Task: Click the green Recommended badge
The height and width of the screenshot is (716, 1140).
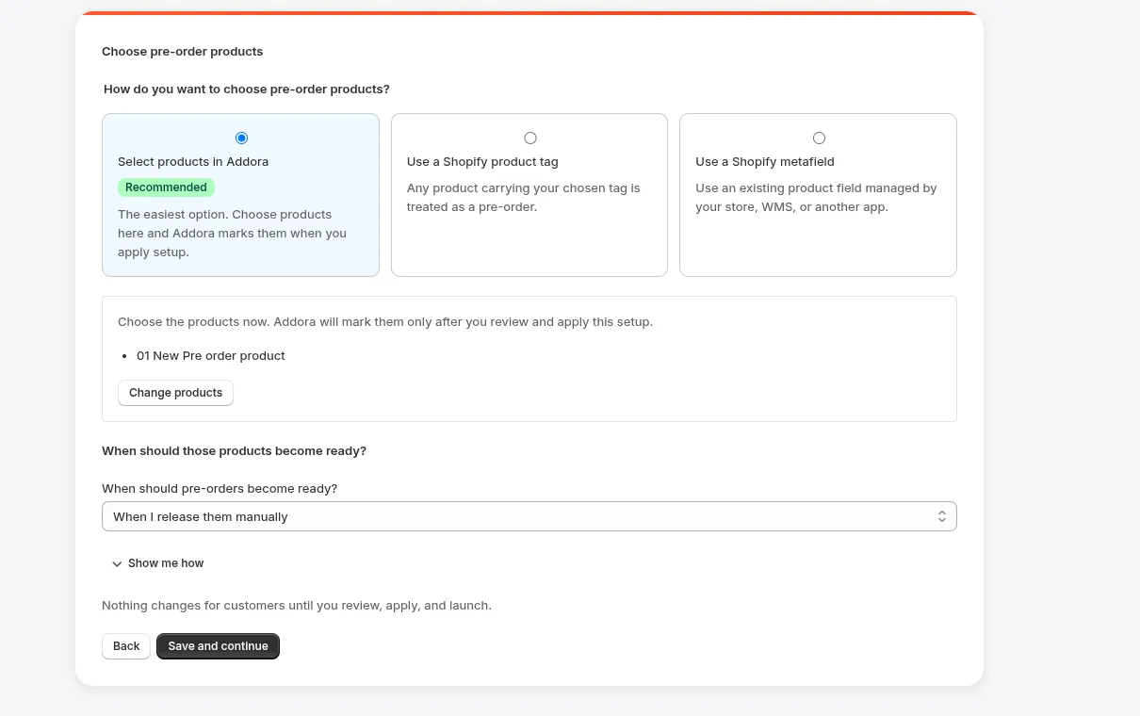Action: point(166,187)
